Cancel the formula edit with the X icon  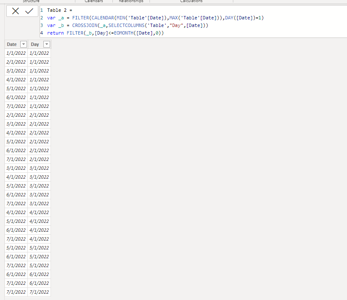pos(16,11)
